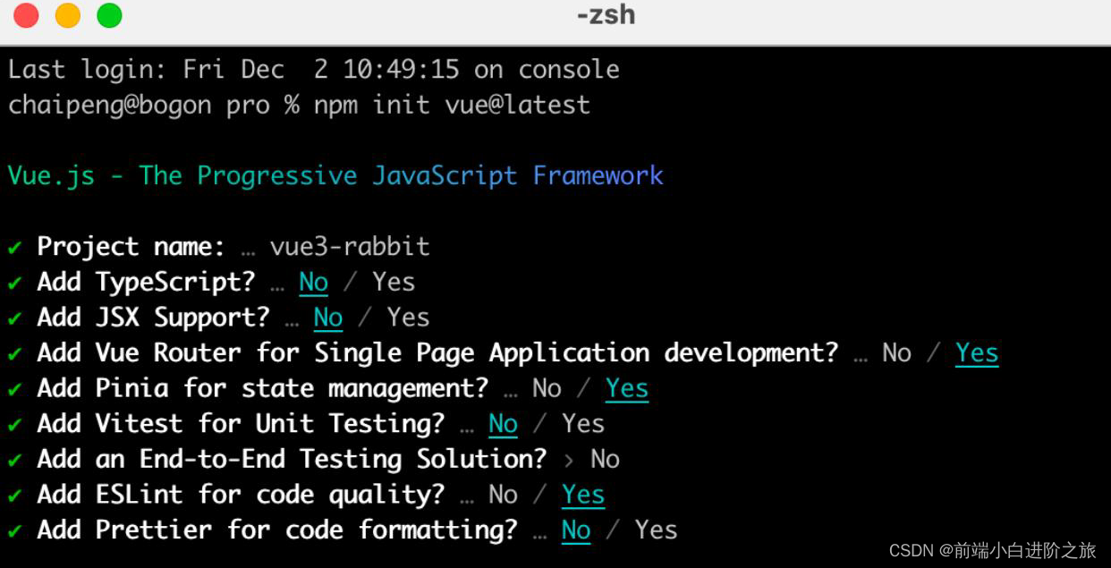The image size is (1111, 568).
Task: Click the checkmark beside Add Pinia
Action: point(14,389)
